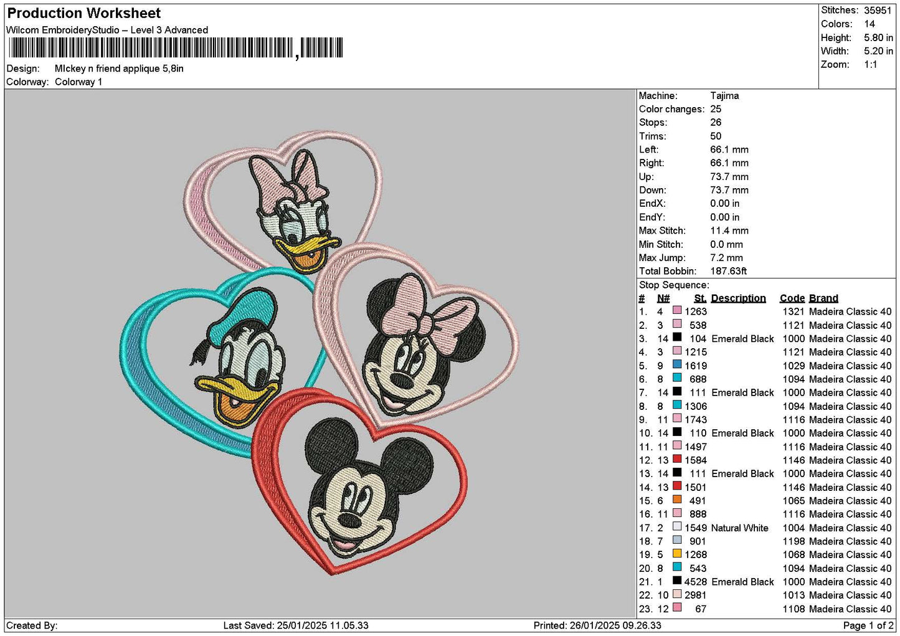Click the yellow swatch beside 1268 stitches
The height and width of the screenshot is (636, 900).
(677, 554)
